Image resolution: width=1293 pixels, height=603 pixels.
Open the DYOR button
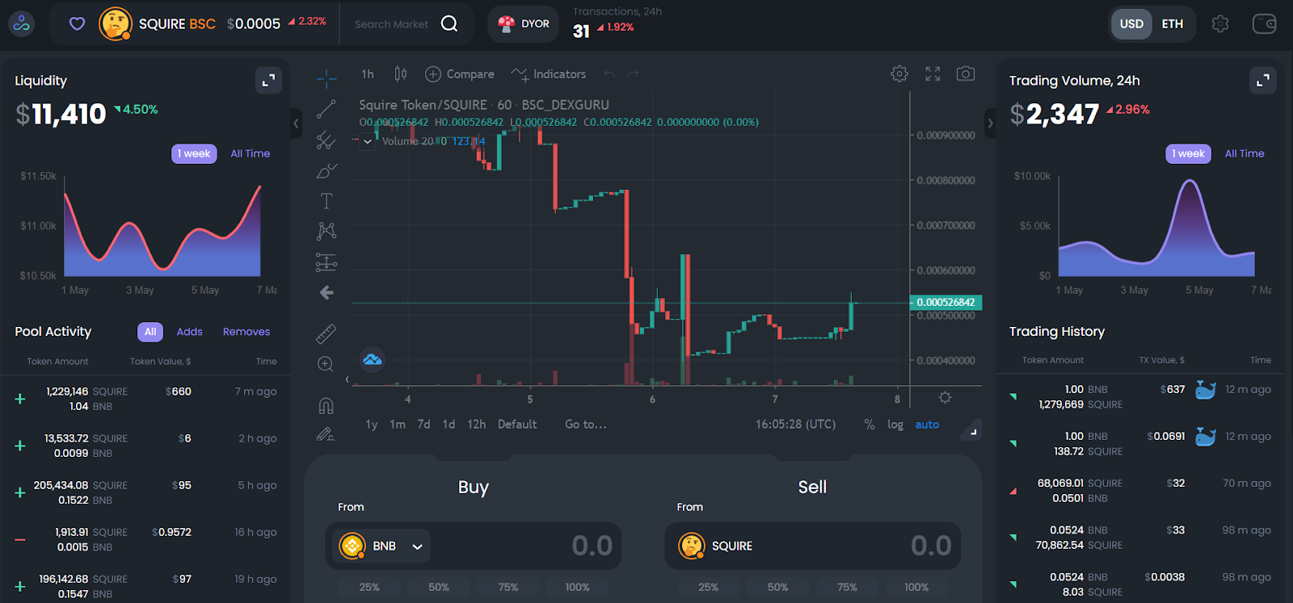[524, 23]
